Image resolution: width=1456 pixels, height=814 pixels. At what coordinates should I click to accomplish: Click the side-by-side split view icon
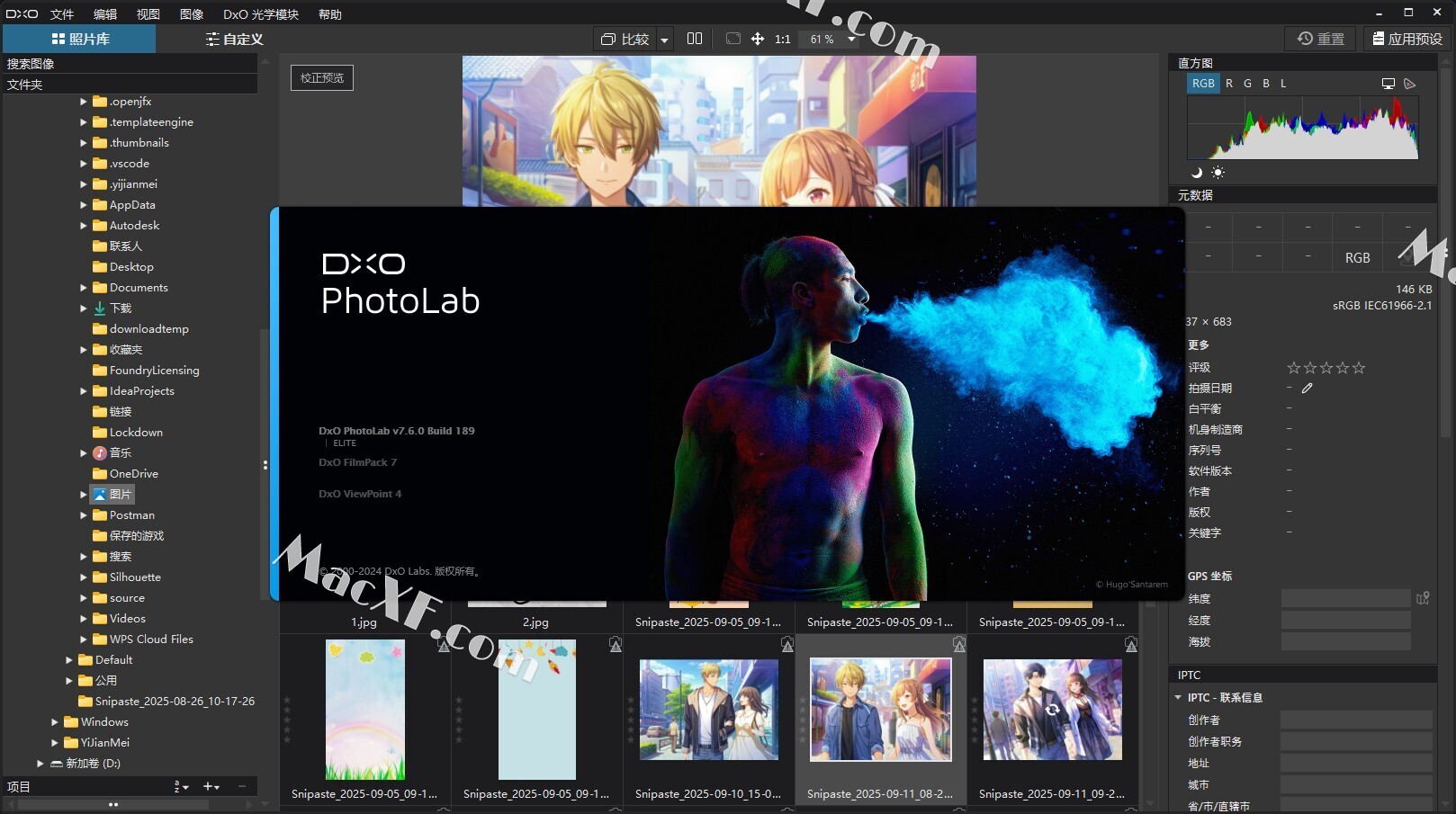tap(694, 39)
